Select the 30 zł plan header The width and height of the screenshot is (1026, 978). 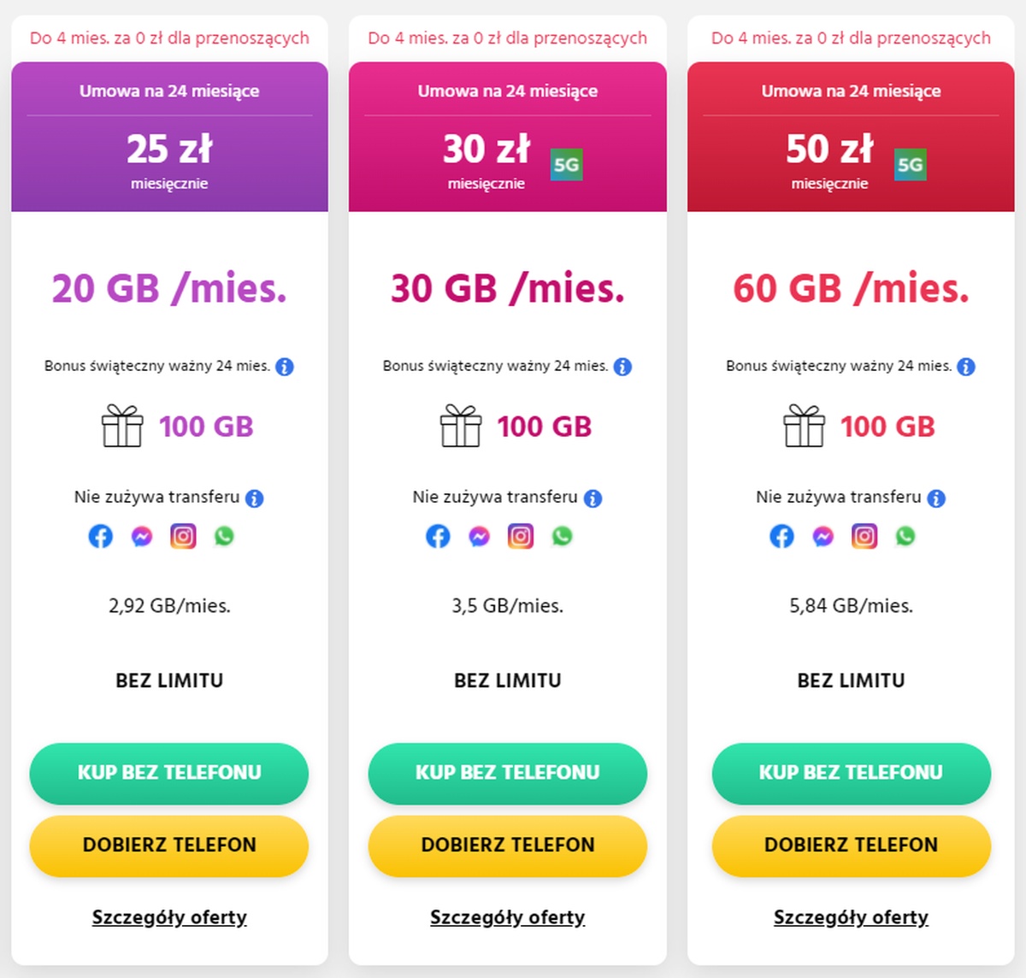[508, 137]
